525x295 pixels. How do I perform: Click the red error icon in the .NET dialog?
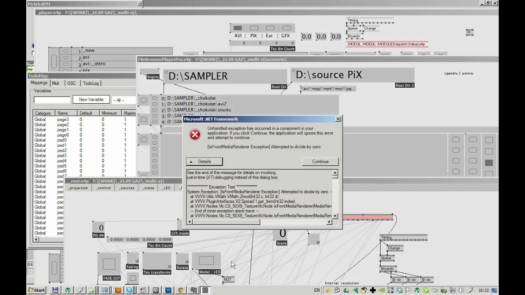pos(195,134)
